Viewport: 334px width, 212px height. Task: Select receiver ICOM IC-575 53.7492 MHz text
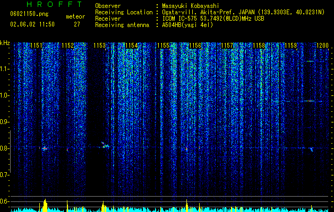click(x=213, y=19)
